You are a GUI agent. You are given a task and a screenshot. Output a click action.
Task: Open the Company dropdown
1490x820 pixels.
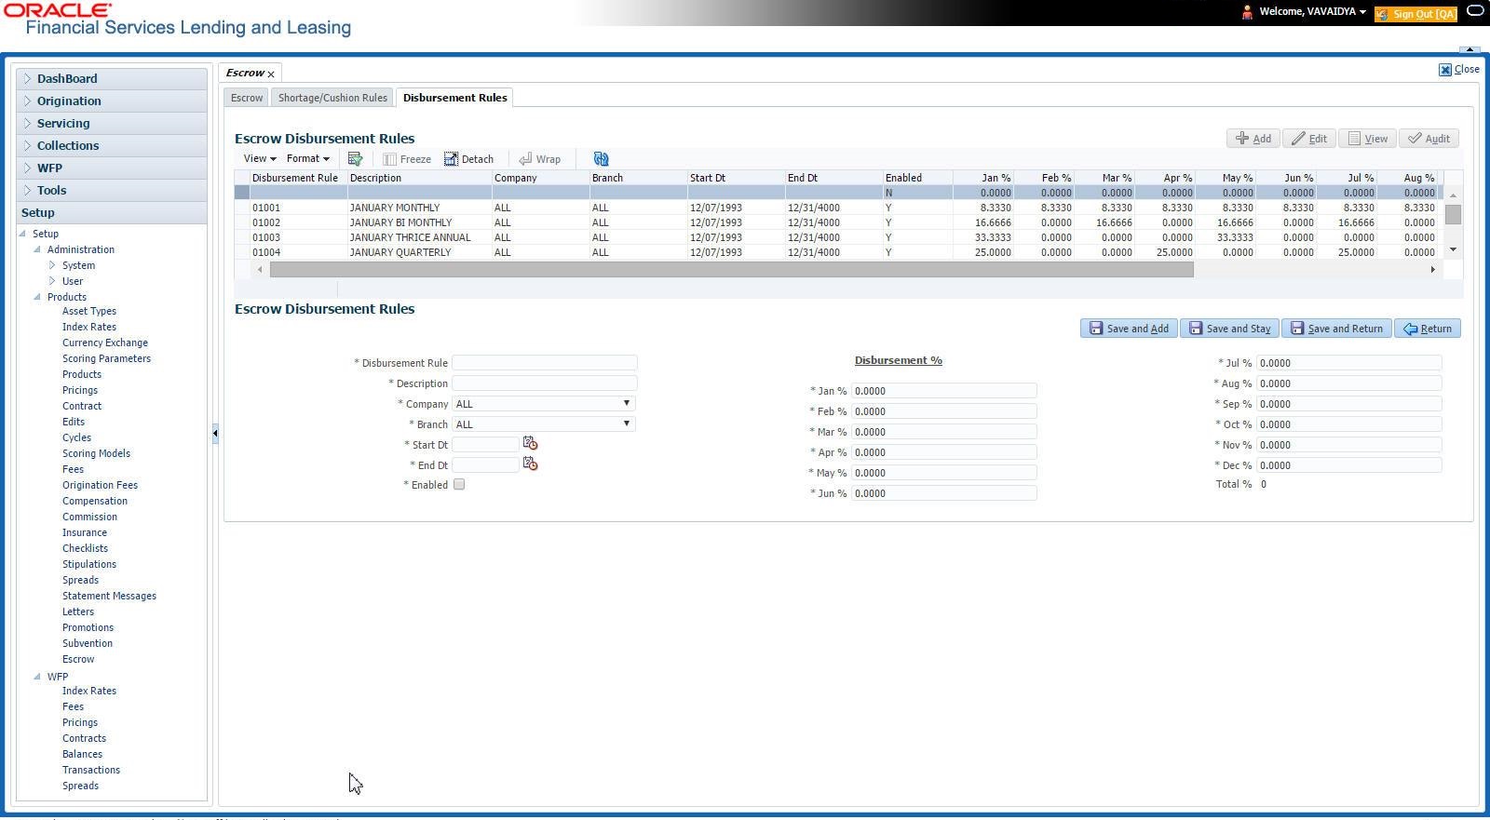(x=543, y=404)
